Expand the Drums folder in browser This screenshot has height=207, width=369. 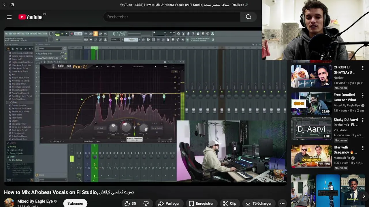click(x=13, y=157)
